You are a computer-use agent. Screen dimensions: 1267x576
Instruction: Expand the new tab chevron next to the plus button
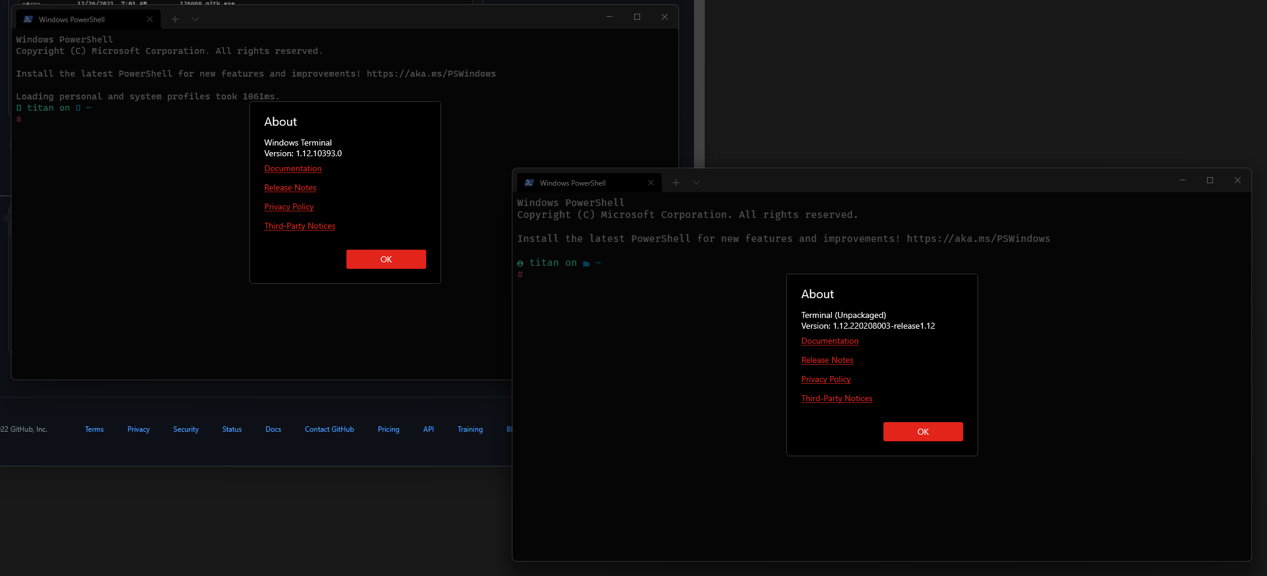click(x=696, y=182)
